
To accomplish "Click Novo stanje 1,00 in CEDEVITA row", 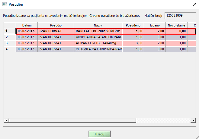I will click(x=177, y=49).
